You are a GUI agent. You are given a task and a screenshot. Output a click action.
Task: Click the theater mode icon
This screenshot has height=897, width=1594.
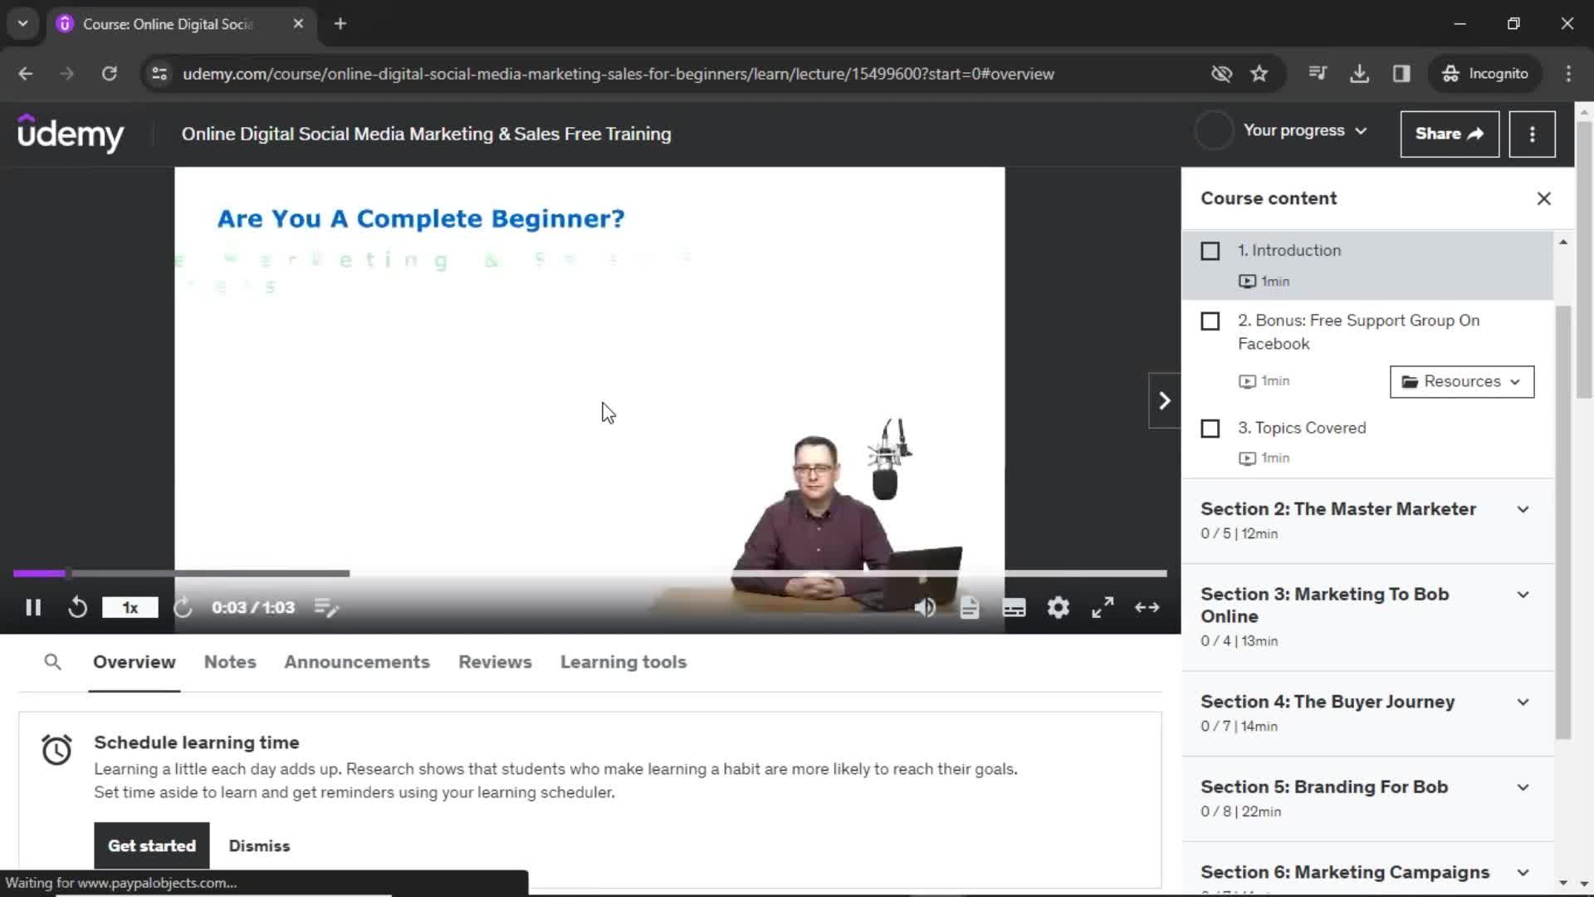[1148, 608]
